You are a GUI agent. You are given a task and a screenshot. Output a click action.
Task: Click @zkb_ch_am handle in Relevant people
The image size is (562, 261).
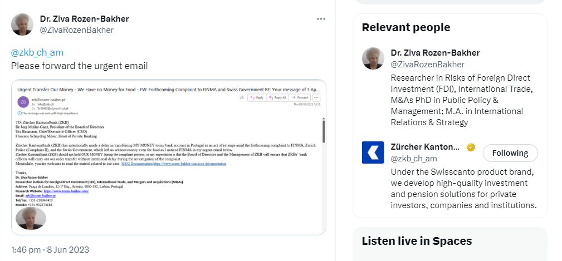(x=414, y=159)
